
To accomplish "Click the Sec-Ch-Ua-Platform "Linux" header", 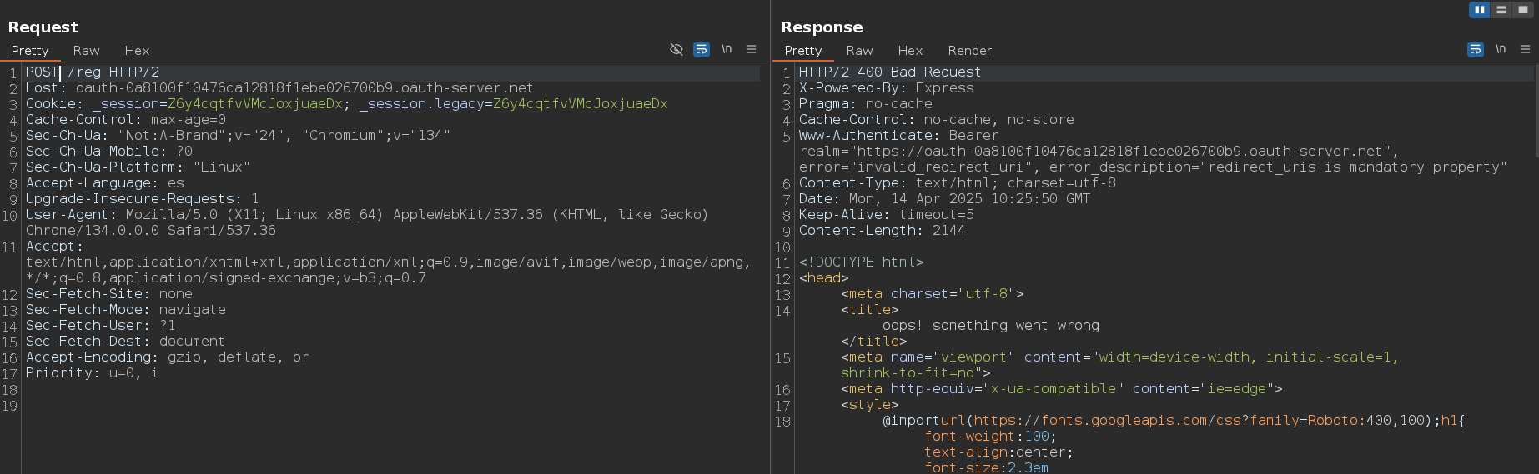I will (x=138, y=167).
